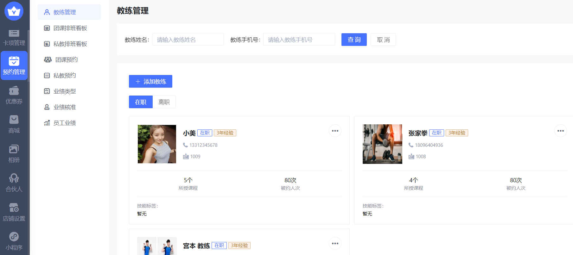Click calendar icon beside 私教排班看板
Screen dimensions: 573x255
coord(47,44)
